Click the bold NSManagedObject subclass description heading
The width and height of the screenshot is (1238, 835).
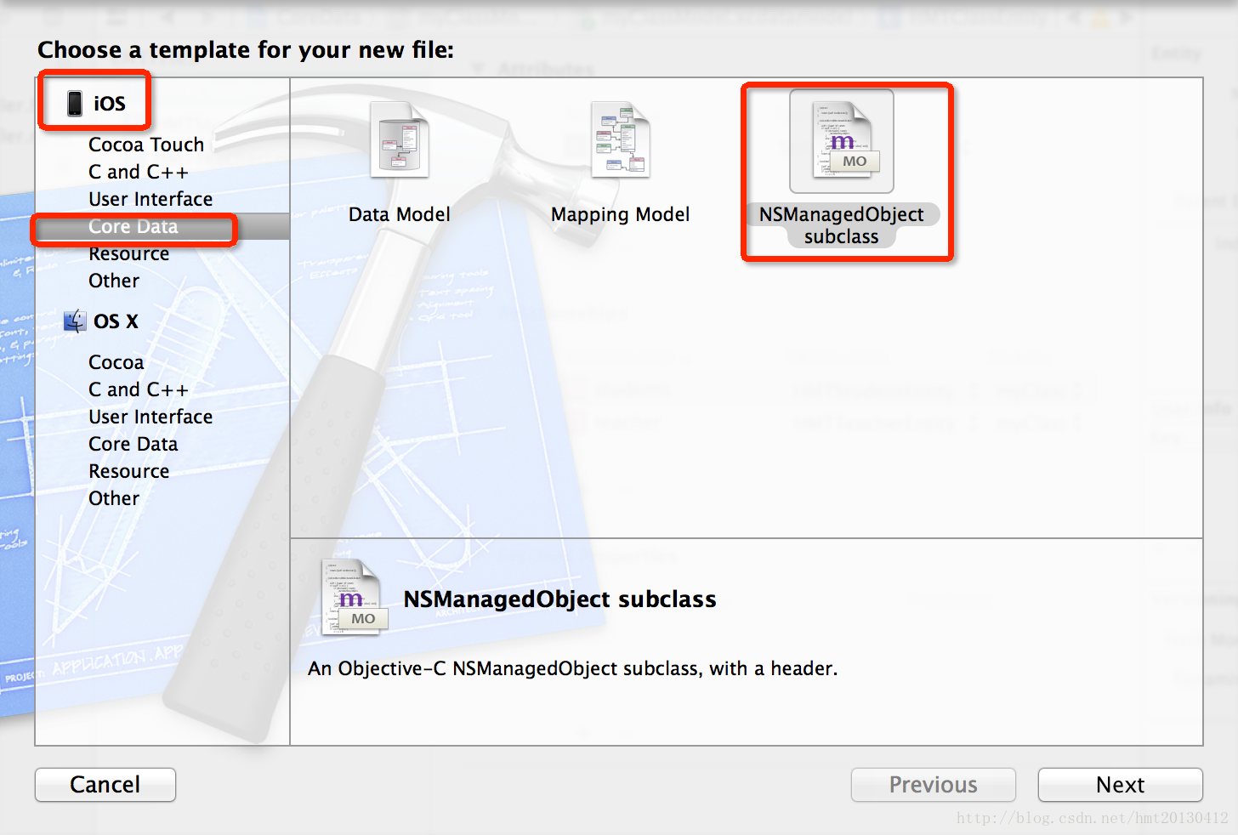(559, 599)
